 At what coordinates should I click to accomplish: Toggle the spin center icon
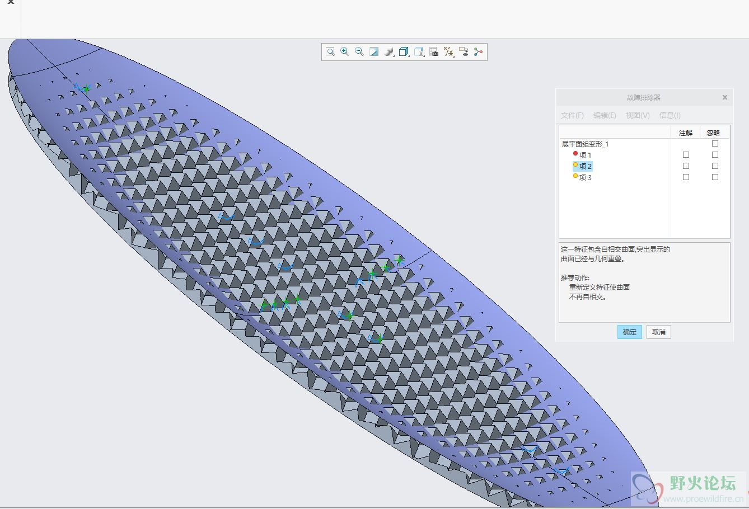pos(478,52)
